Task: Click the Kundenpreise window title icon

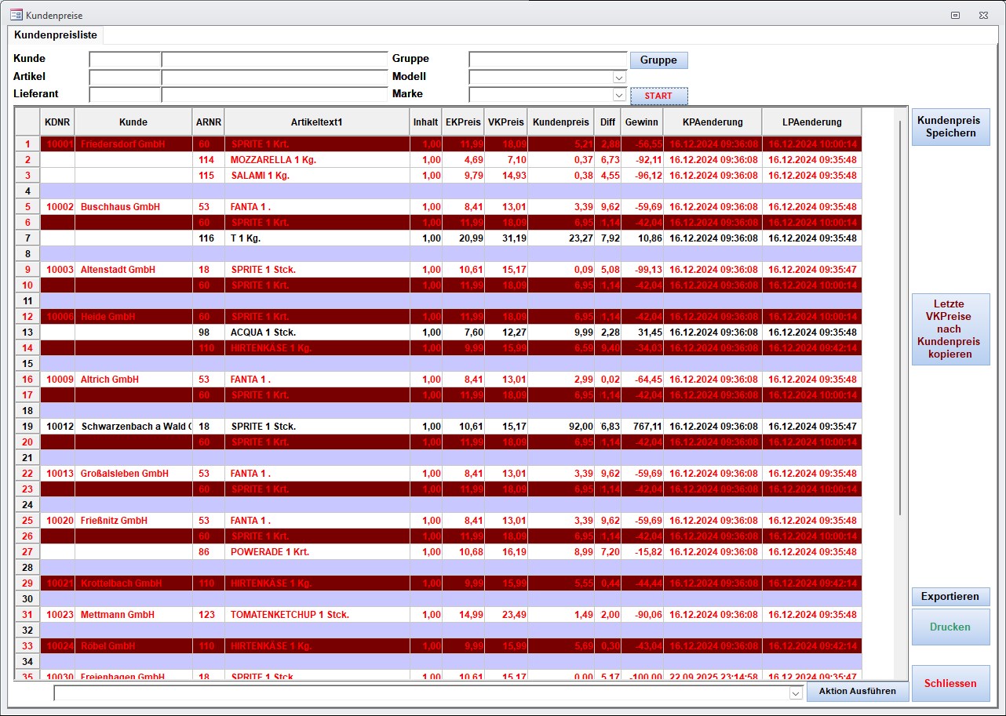Action: (15, 15)
